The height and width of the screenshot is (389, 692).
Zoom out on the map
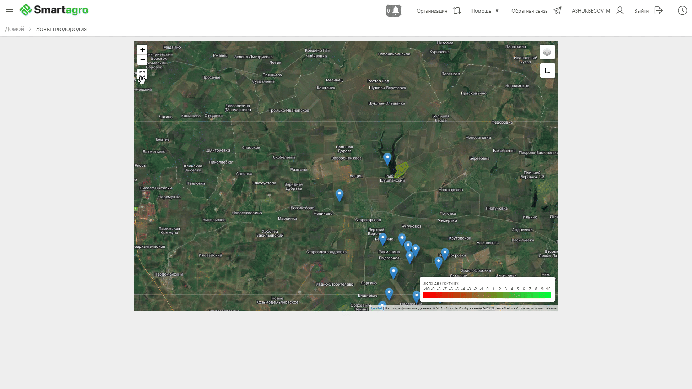click(142, 60)
